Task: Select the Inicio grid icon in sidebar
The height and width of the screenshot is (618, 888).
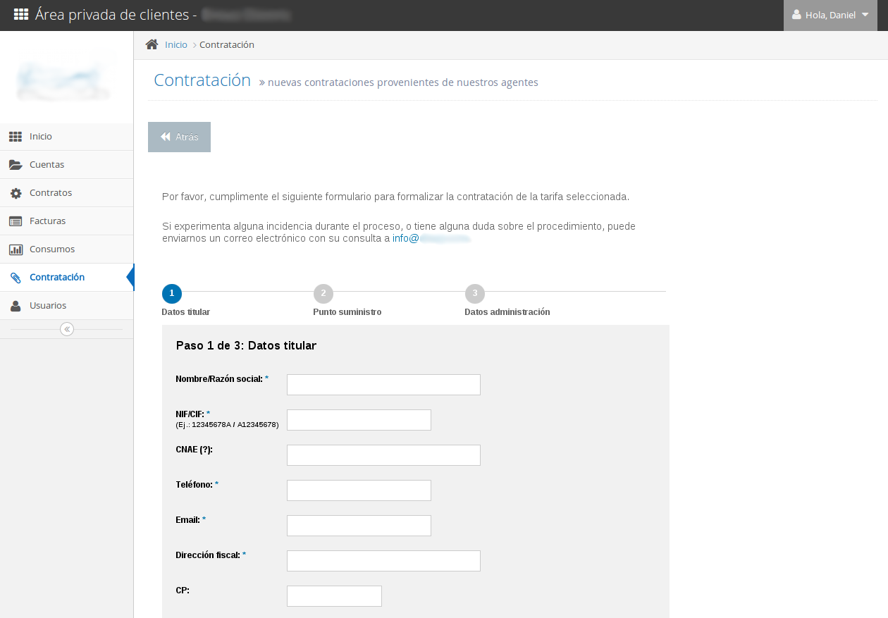Action: pos(16,136)
